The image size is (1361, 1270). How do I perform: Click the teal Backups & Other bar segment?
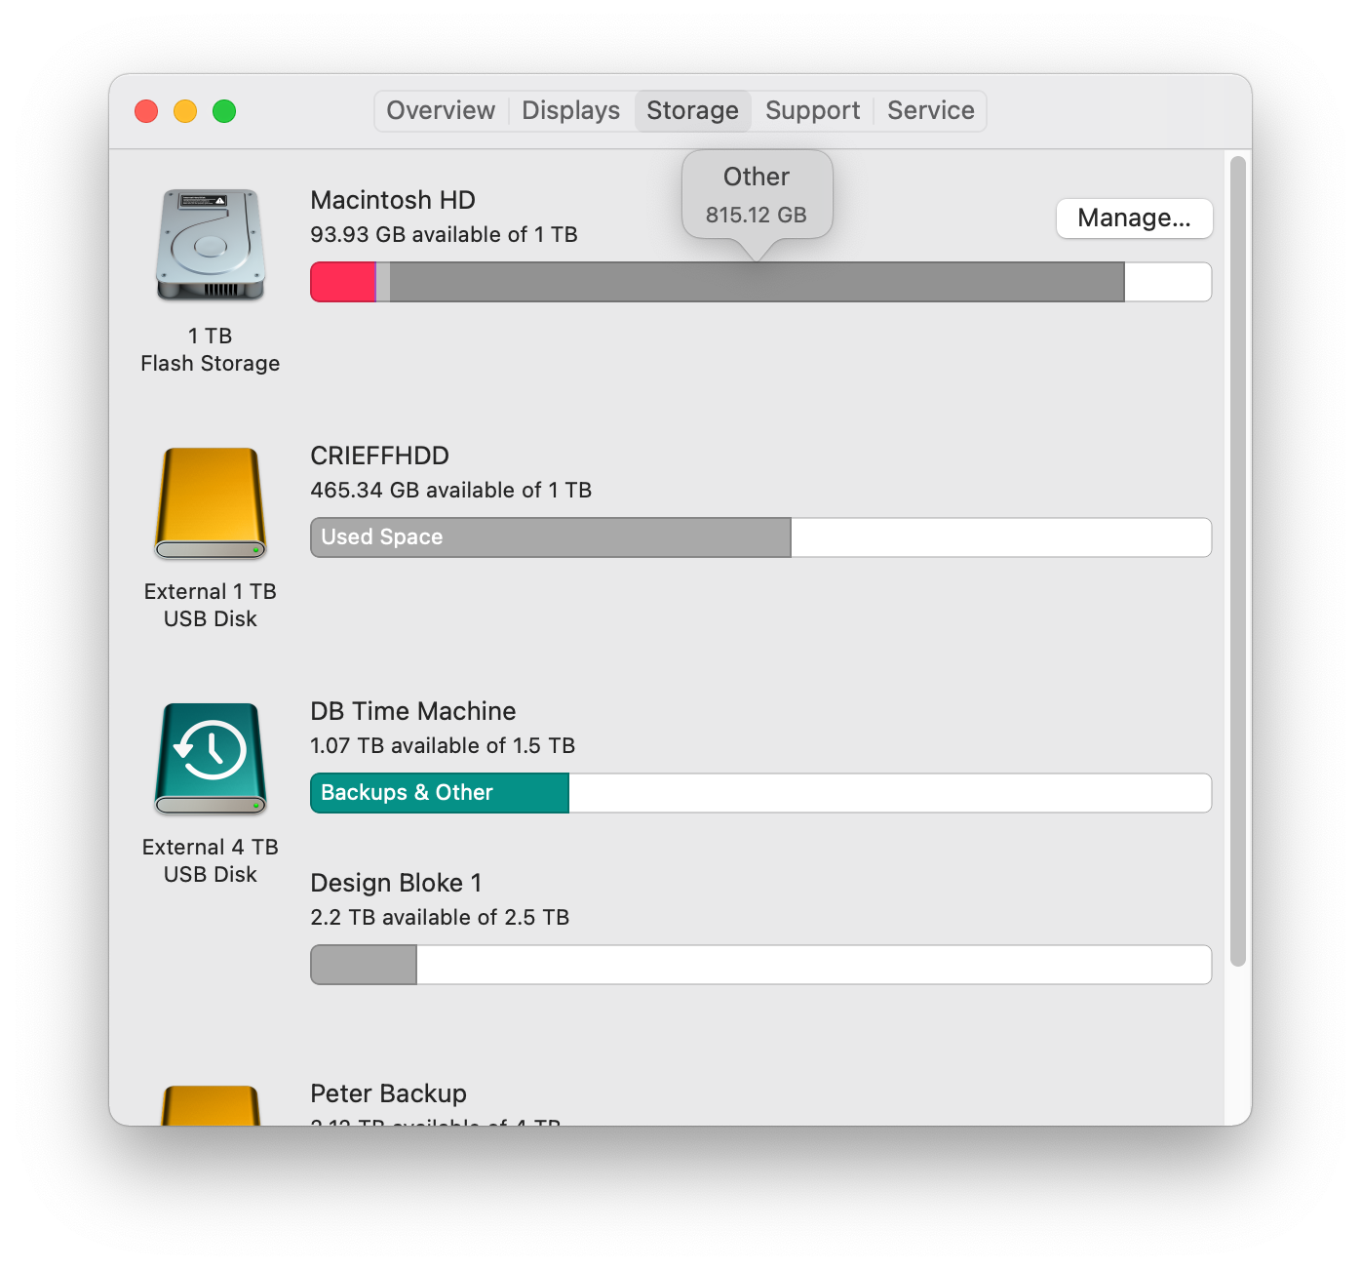click(x=440, y=793)
